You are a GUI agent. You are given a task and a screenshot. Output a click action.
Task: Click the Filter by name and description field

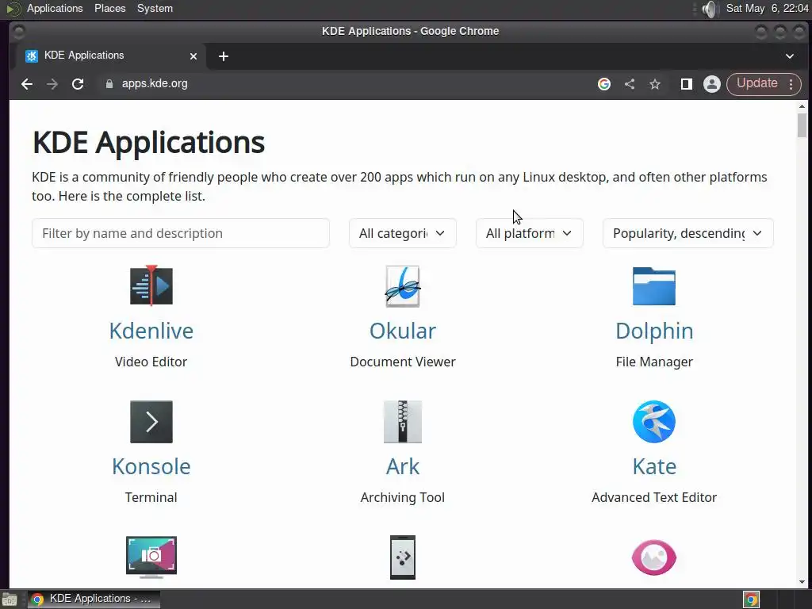click(181, 234)
